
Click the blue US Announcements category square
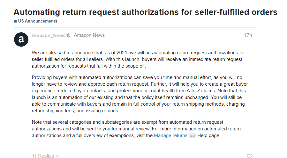click(15, 21)
